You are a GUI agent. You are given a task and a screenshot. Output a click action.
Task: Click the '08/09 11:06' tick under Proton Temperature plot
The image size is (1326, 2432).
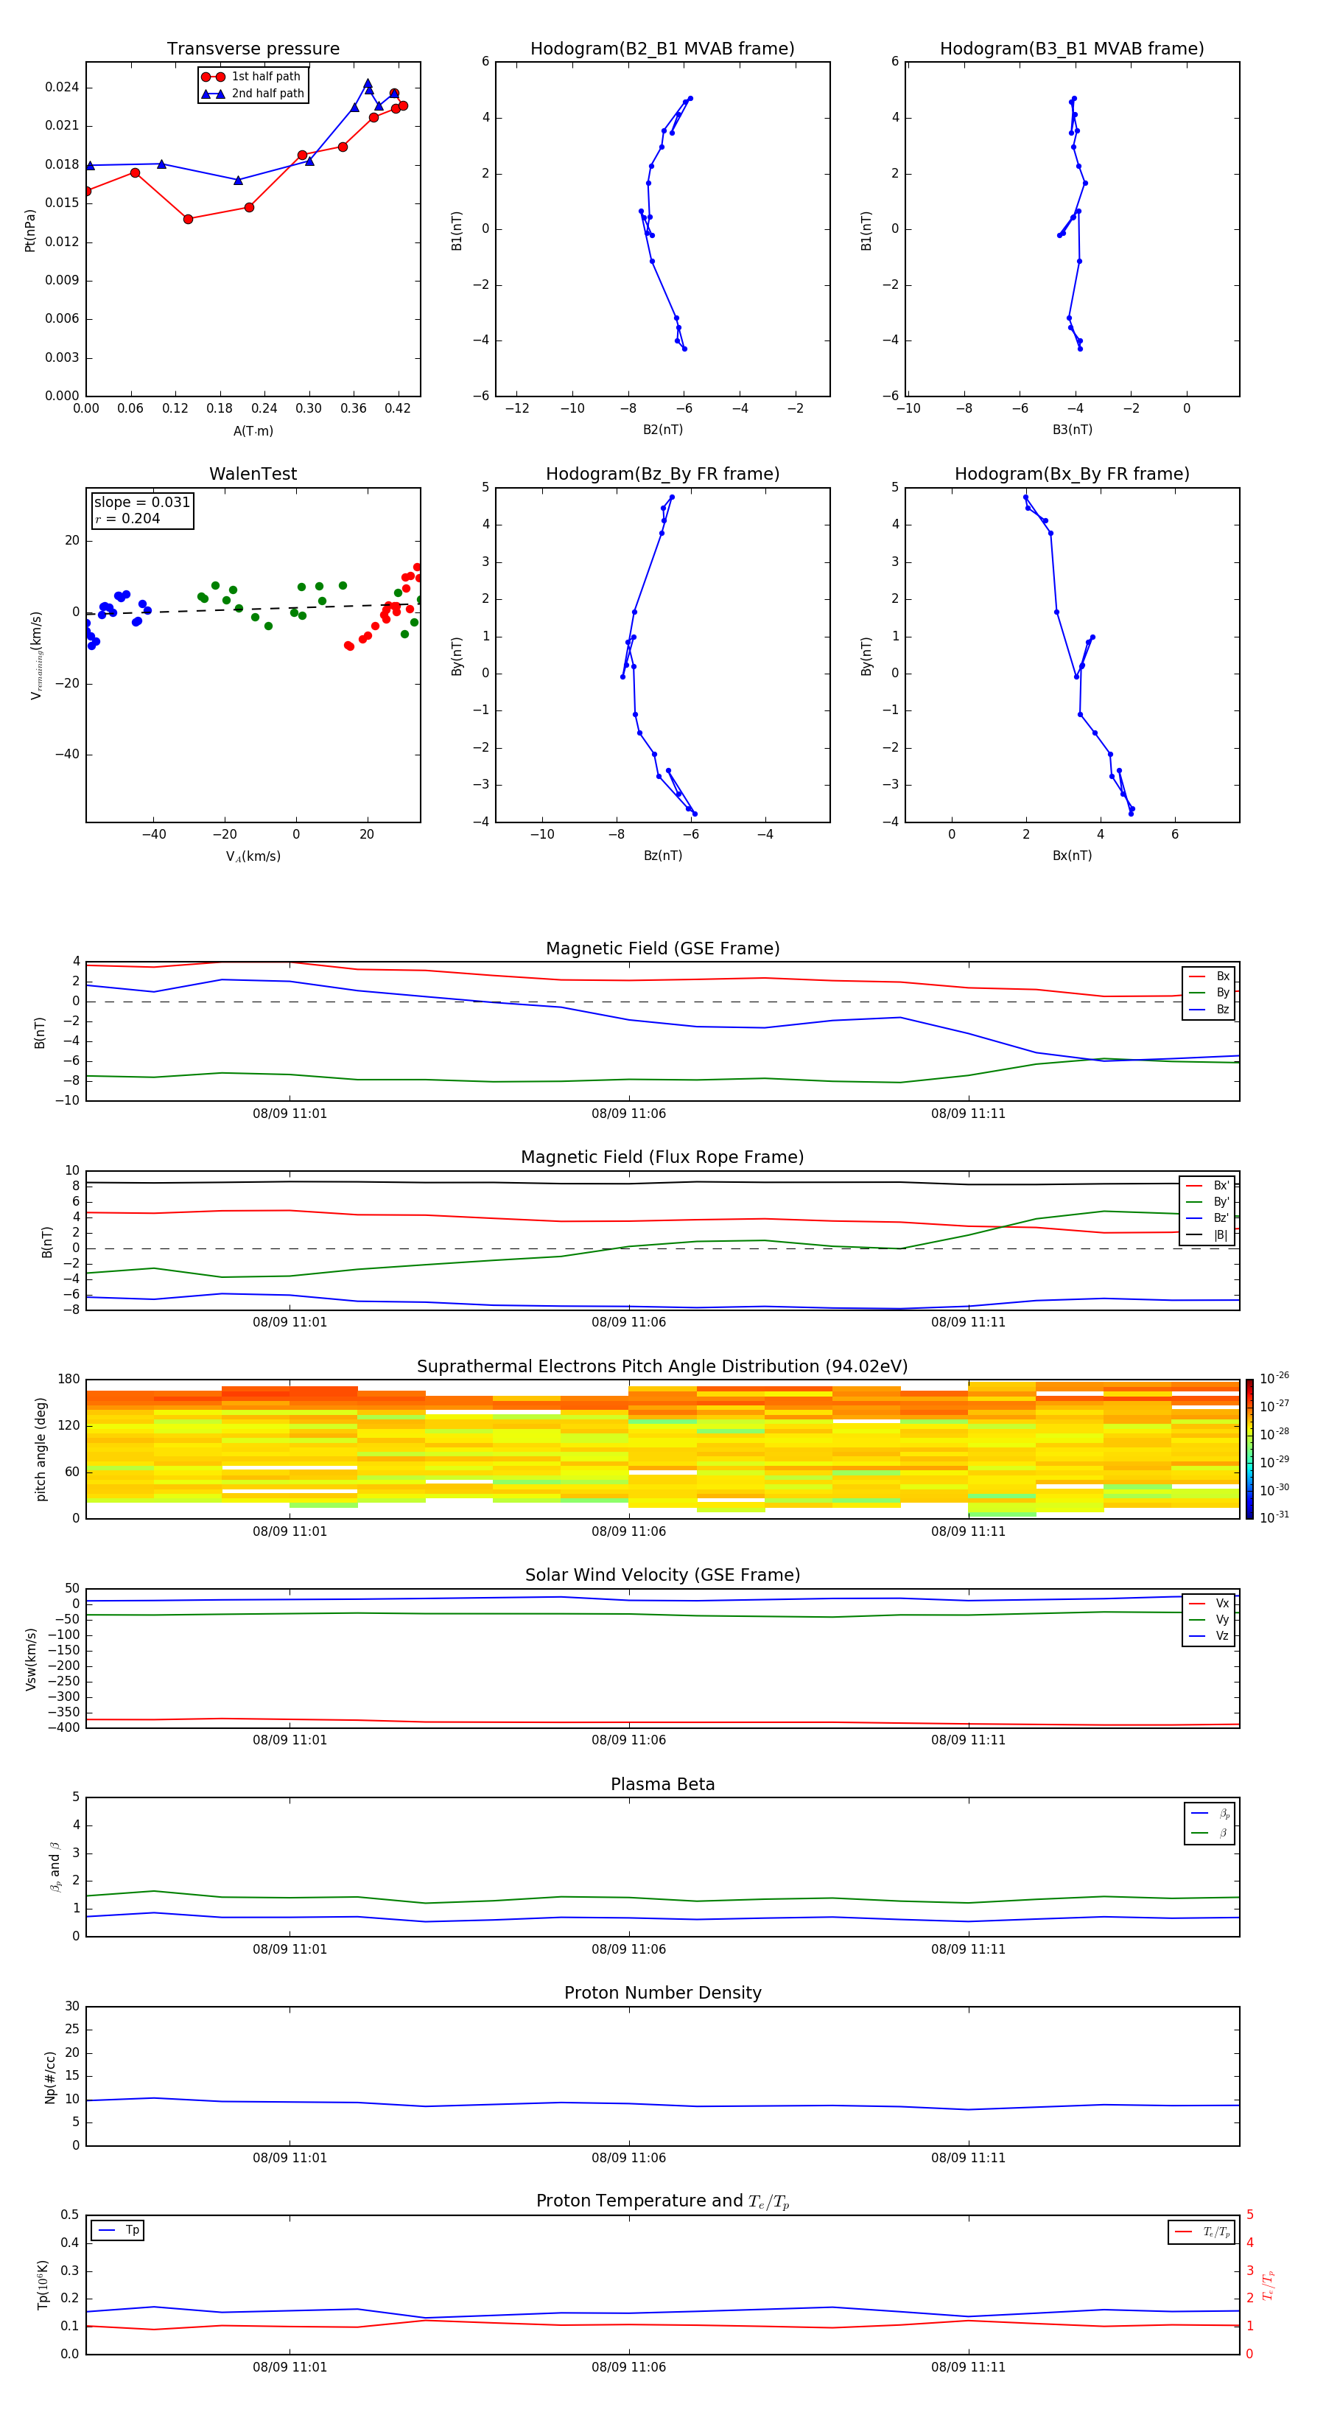[x=628, y=2367]
